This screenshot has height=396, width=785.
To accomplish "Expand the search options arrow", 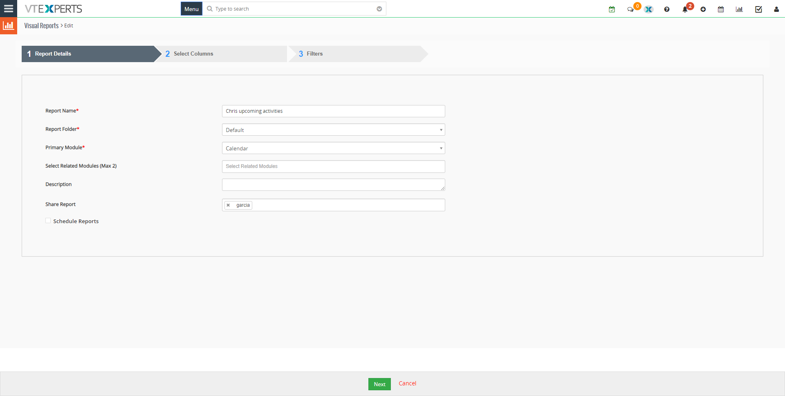I will [379, 9].
